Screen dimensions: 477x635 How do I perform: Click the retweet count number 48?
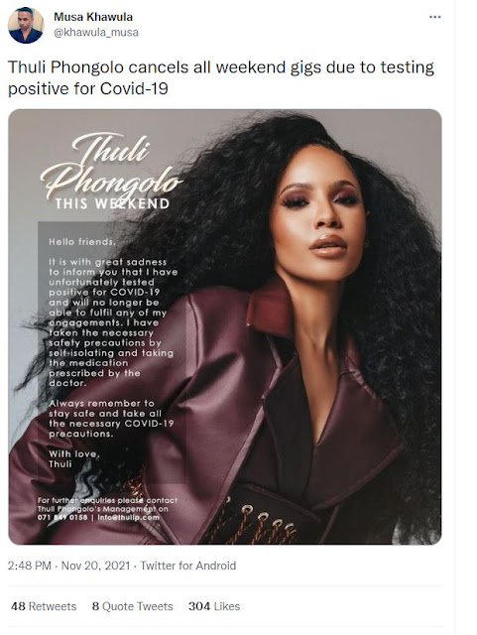coord(18,606)
